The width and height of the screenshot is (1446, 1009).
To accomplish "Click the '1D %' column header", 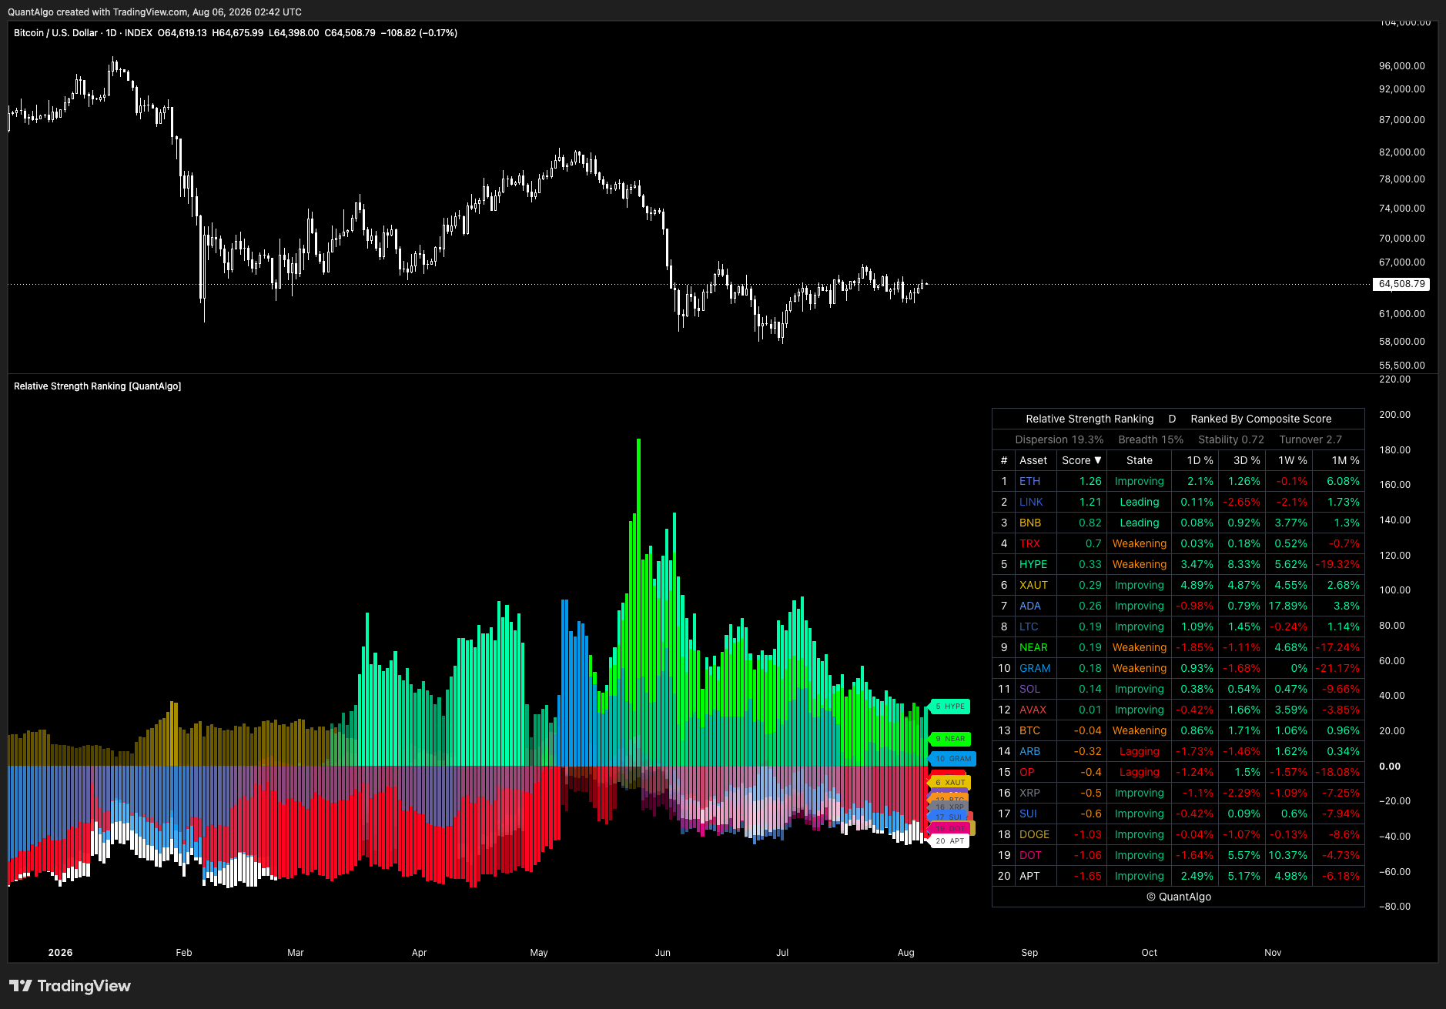I will point(1200,460).
